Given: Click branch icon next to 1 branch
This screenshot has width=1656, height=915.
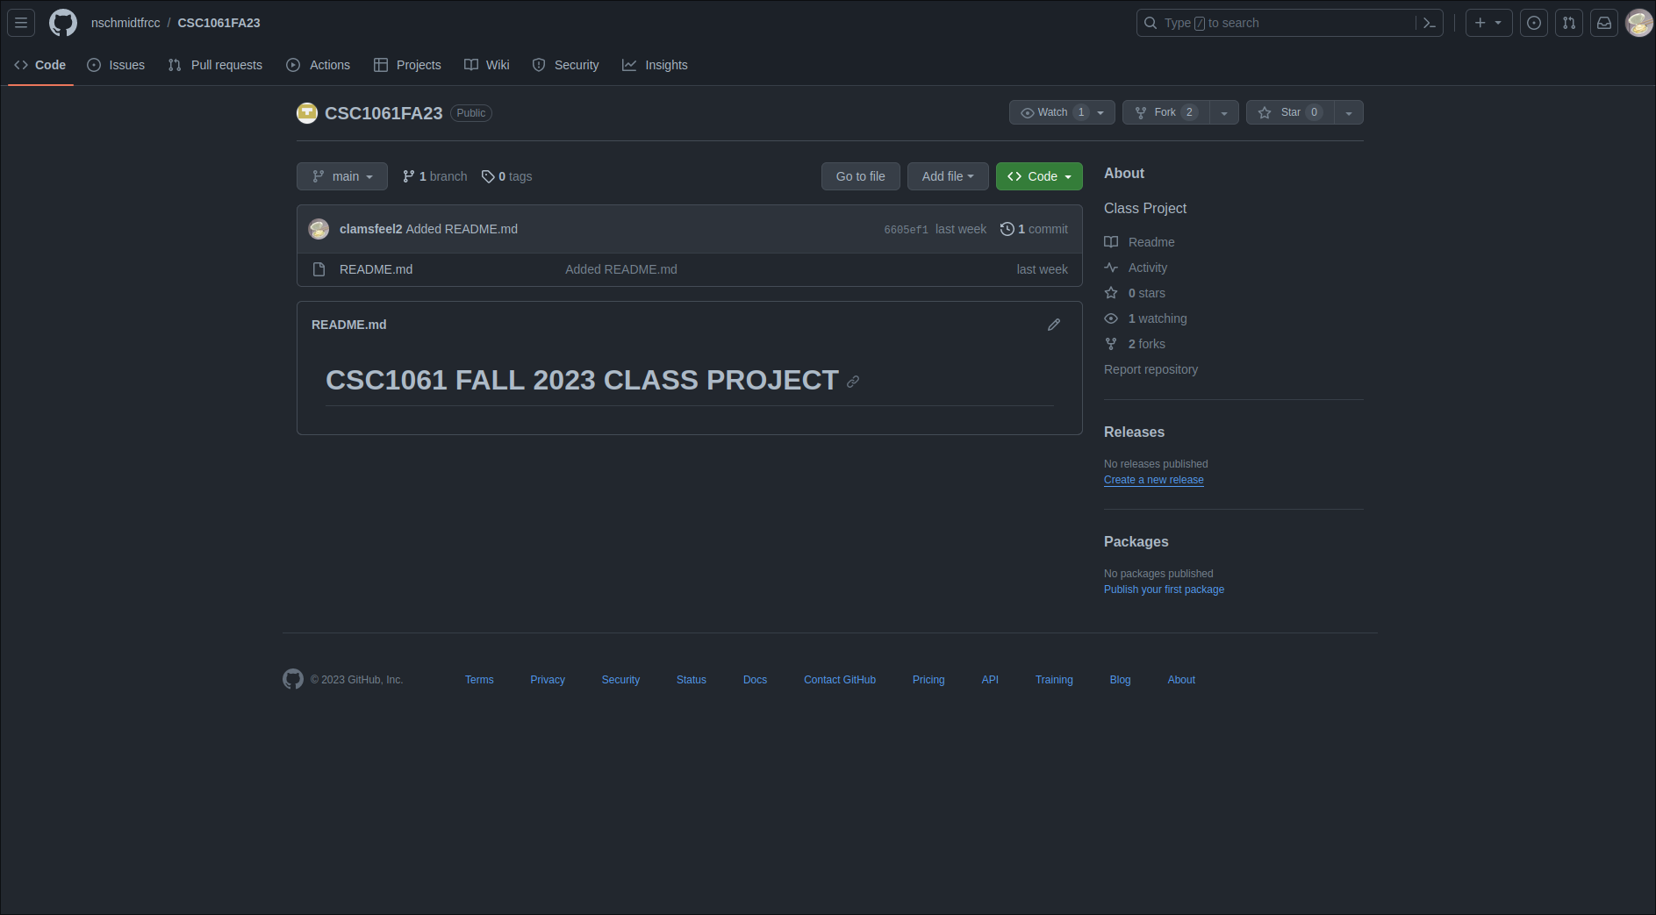Looking at the screenshot, I should 409,176.
